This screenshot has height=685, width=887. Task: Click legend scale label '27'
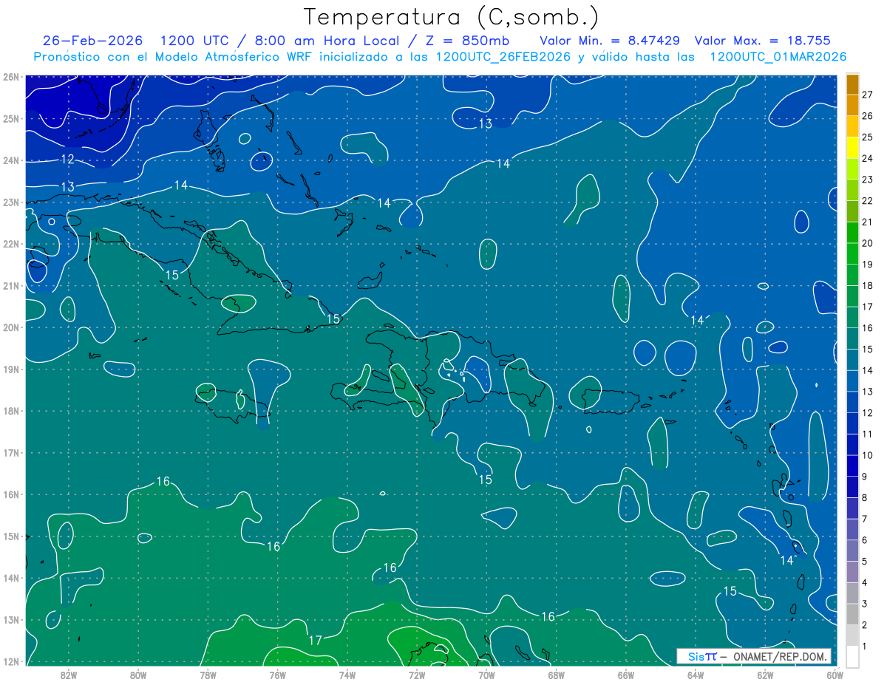pos(868,95)
